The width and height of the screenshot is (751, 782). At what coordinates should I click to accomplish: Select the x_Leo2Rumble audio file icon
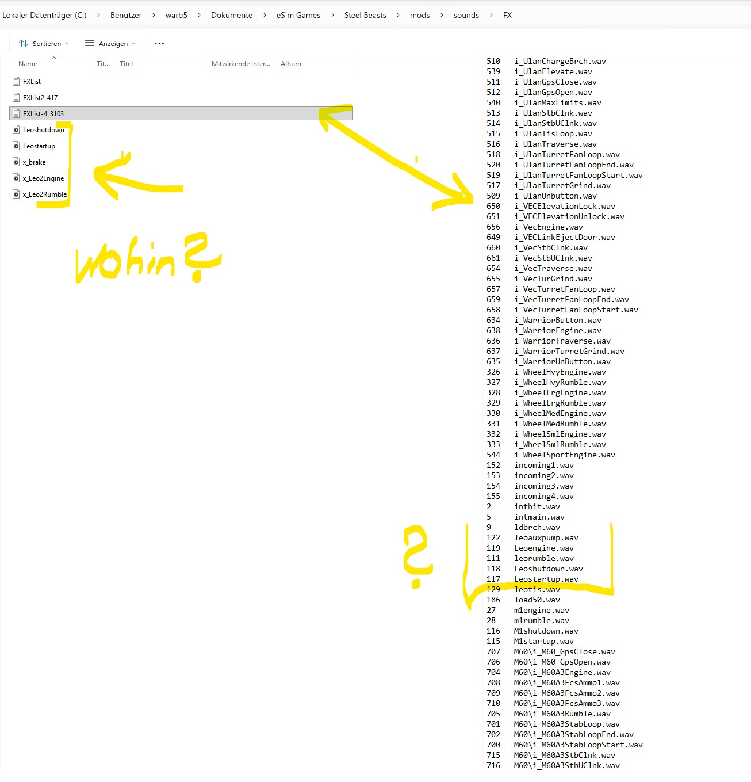16,194
